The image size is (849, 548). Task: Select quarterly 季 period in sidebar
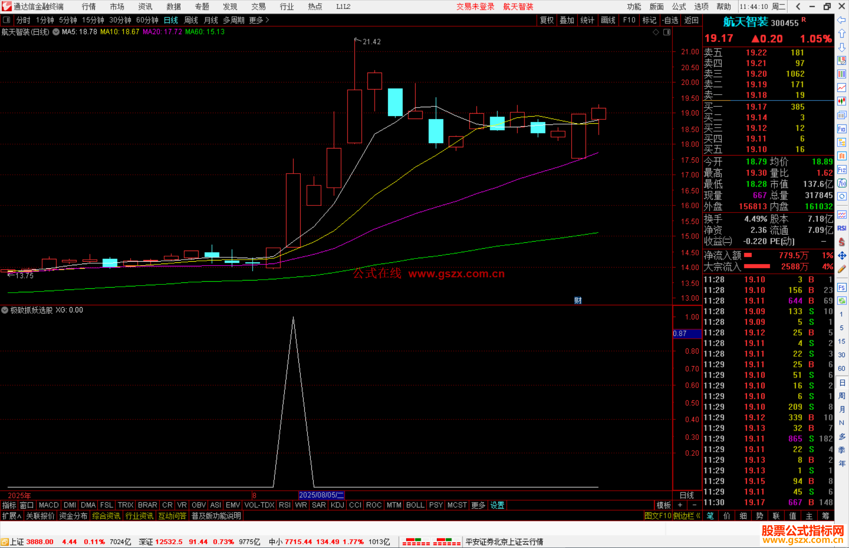[x=842, y=450]
